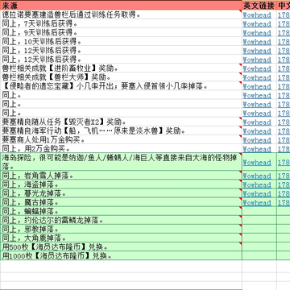Image resolution: width=290 pixels, height=290 pixels.
Task: Open Wowhead link in 暮光龙掉落 row
Action: click(x=257, y=193)
